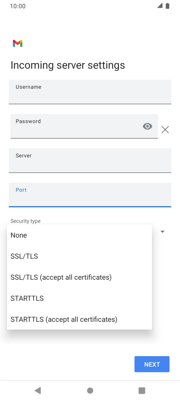This screenshot has height=401, width=180.
Task: Tap the cellular signal status icon
Action: (x=160, y=6)
